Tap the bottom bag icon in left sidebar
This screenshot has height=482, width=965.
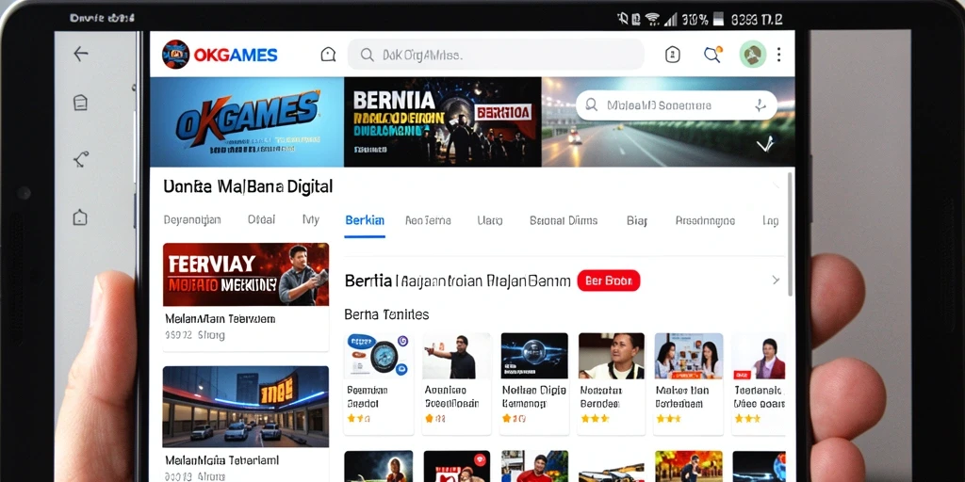point(80,217)
